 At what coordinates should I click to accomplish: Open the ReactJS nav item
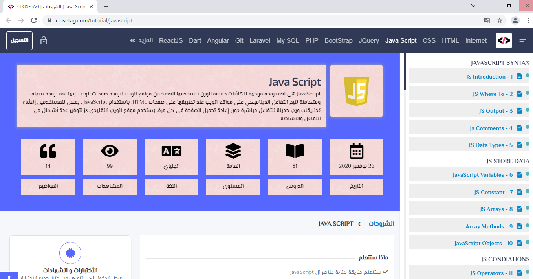[x=171, y=40]
